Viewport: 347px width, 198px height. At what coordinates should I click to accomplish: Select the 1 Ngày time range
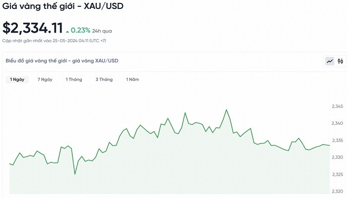[17, 79]
